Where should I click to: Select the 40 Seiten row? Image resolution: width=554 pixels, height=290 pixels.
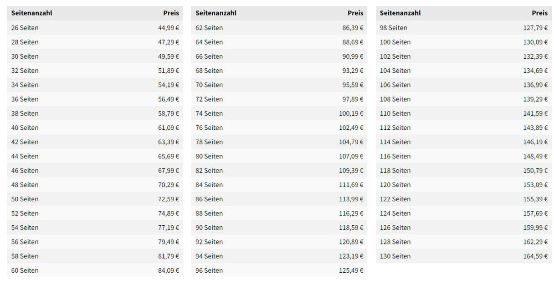95,127
